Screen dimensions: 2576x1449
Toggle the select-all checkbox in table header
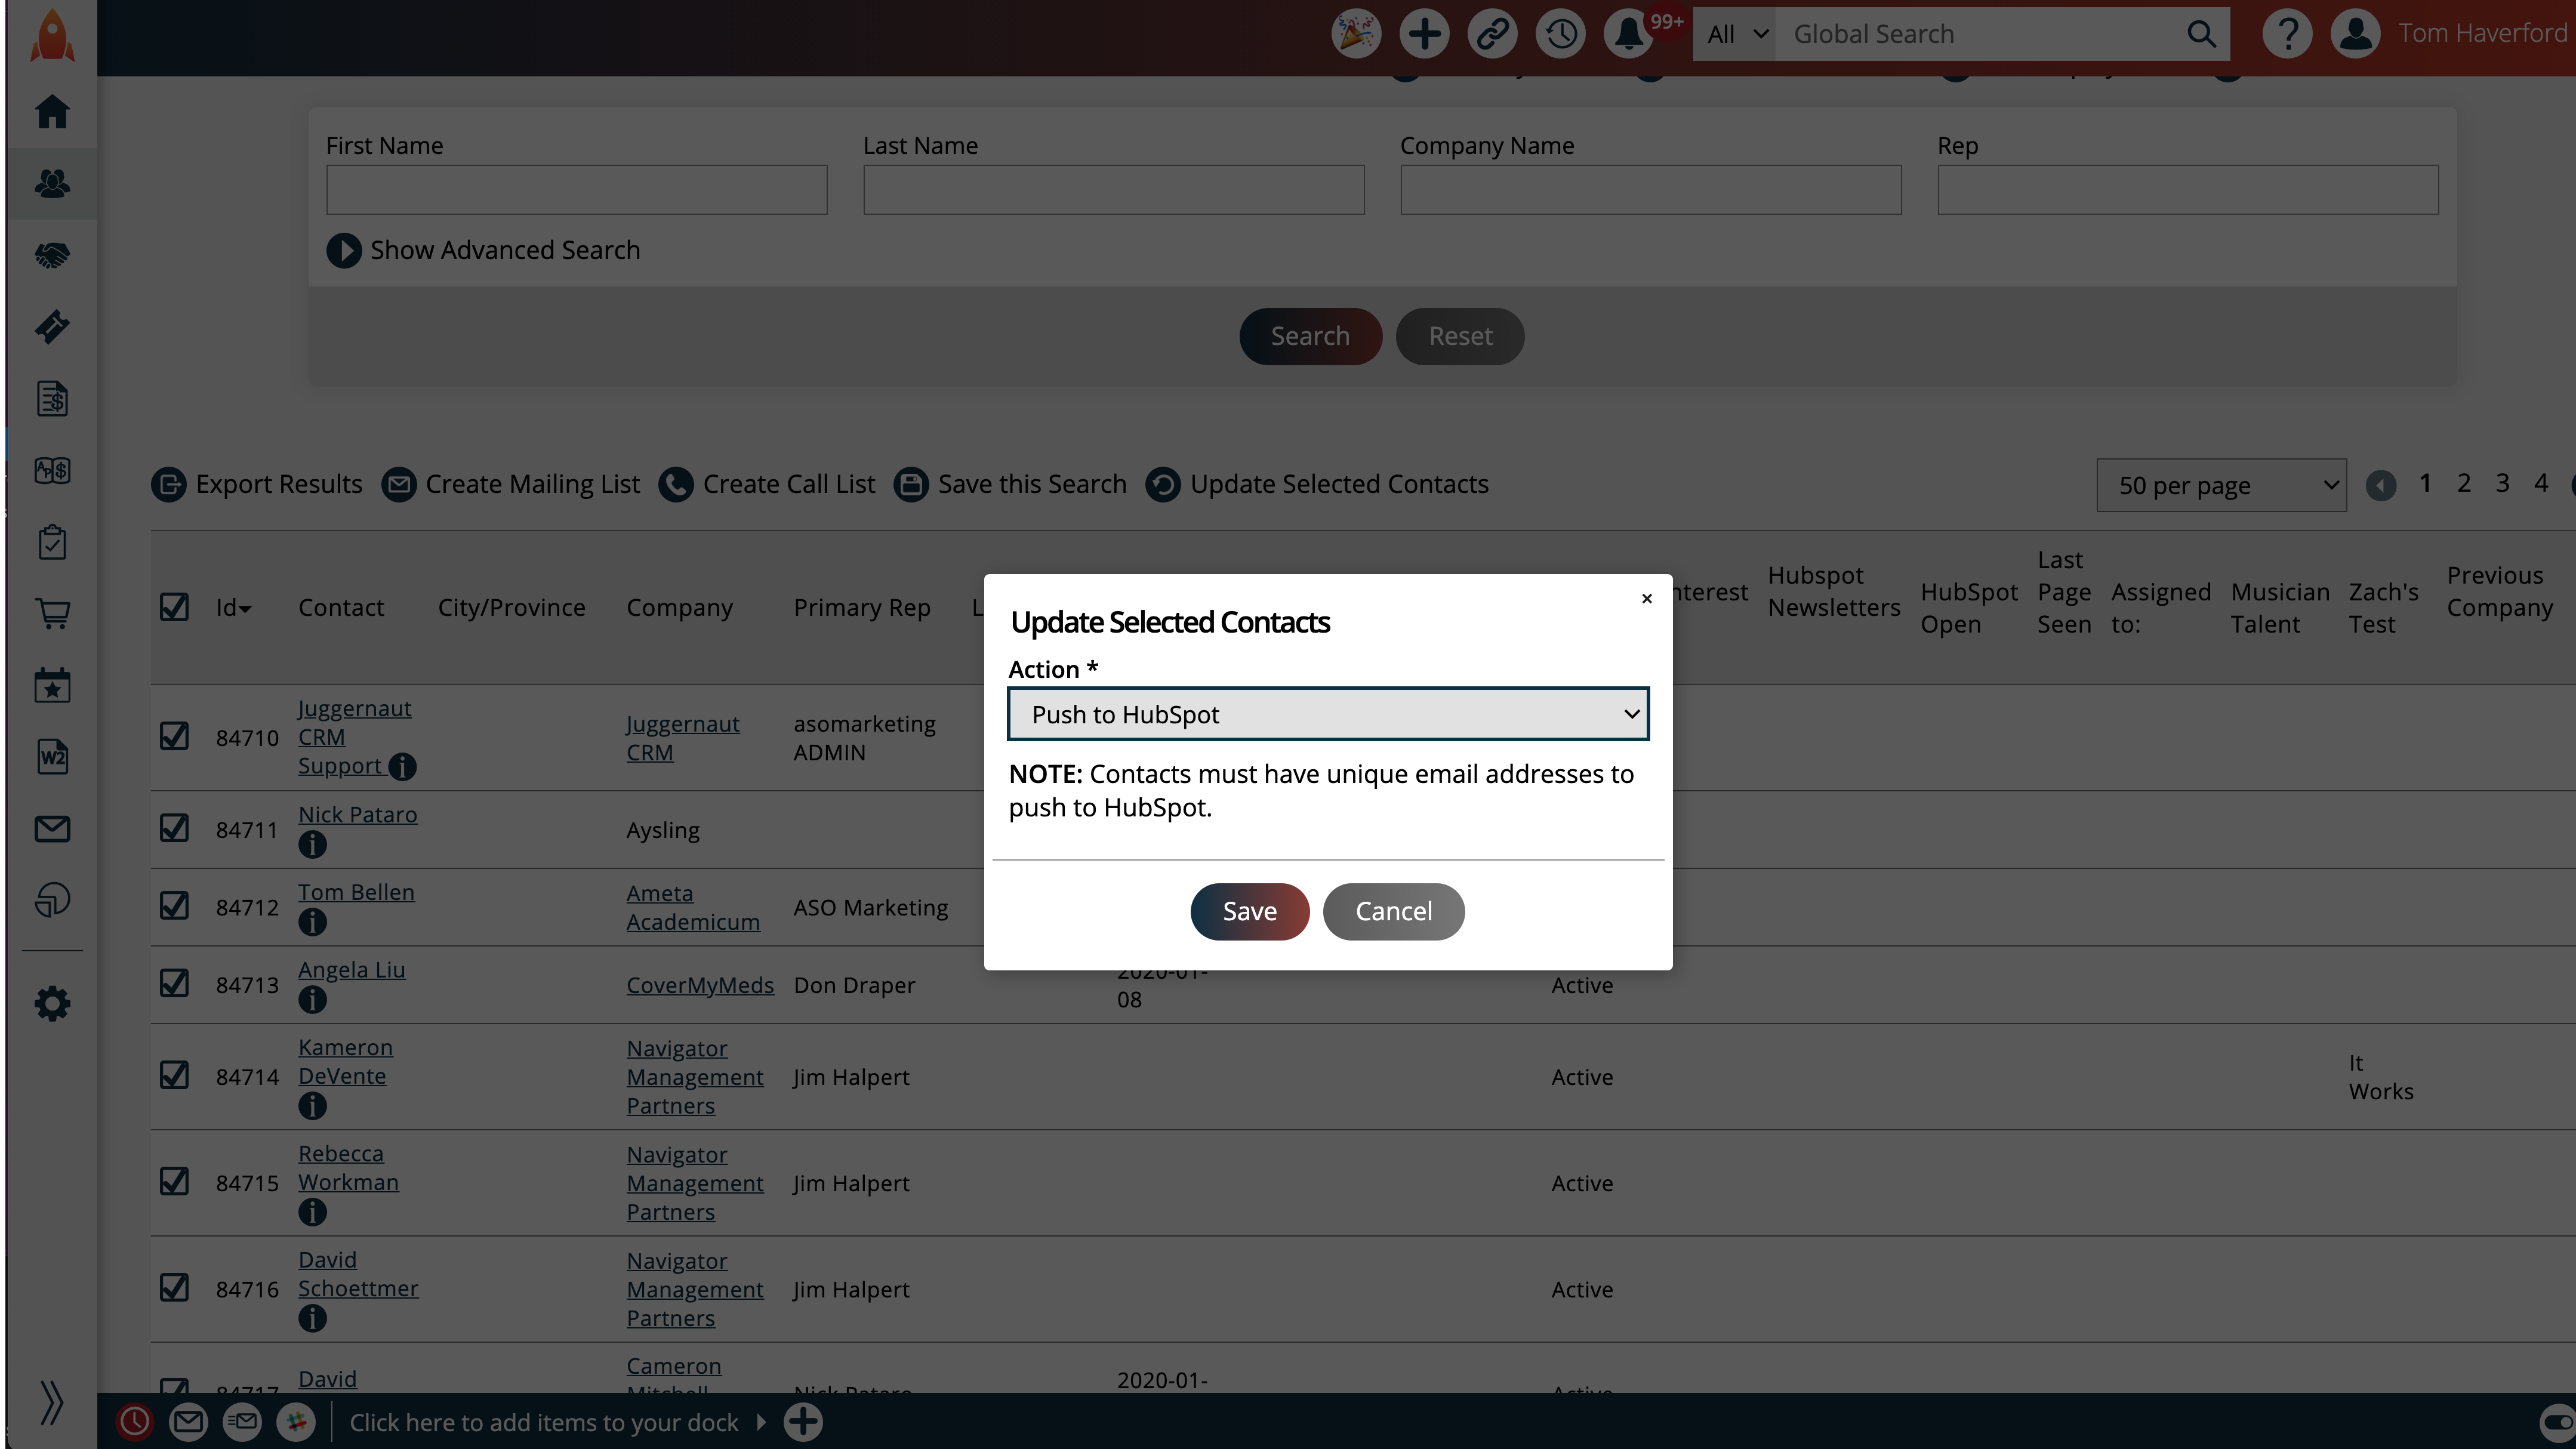tap(175, 607)
